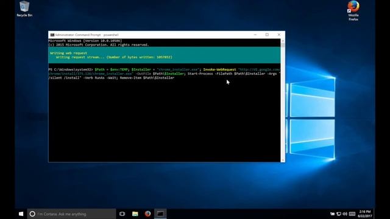Type in the Cortana search box
Image resolution: width=390 pixels, height=219 pixels.
coord(71,214)
